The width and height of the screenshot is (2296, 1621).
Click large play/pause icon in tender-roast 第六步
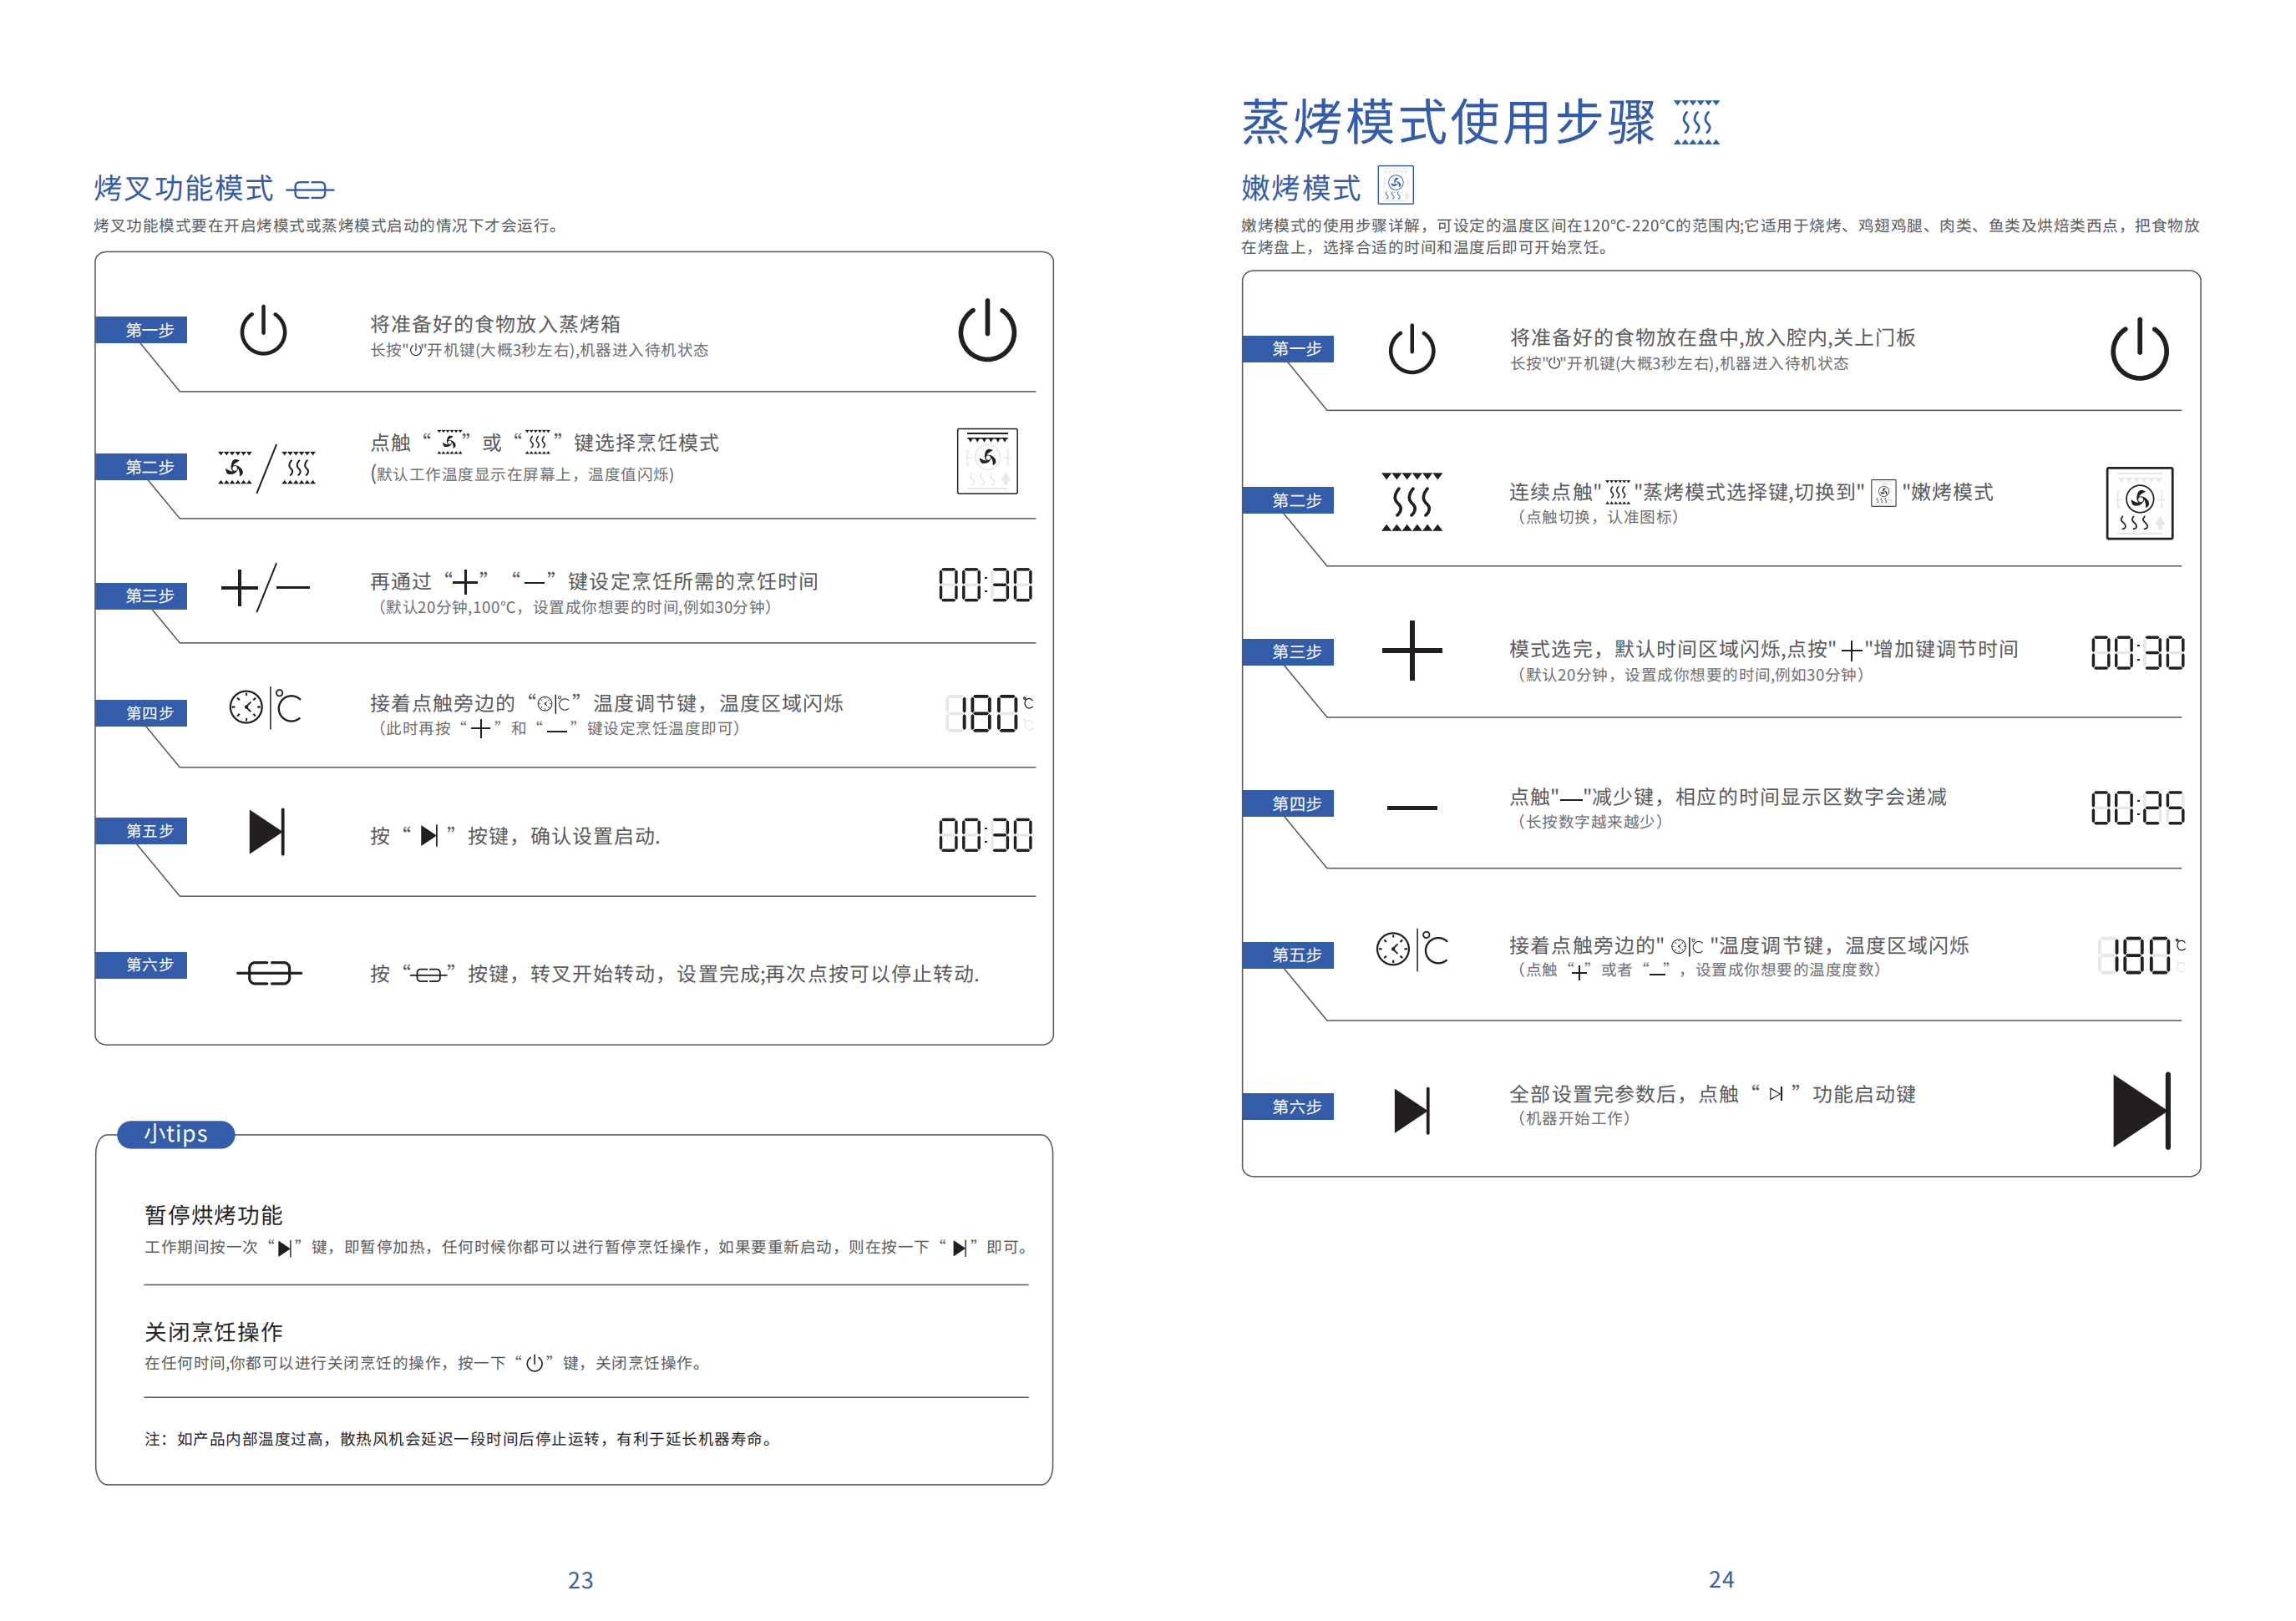[2140, 1110]
